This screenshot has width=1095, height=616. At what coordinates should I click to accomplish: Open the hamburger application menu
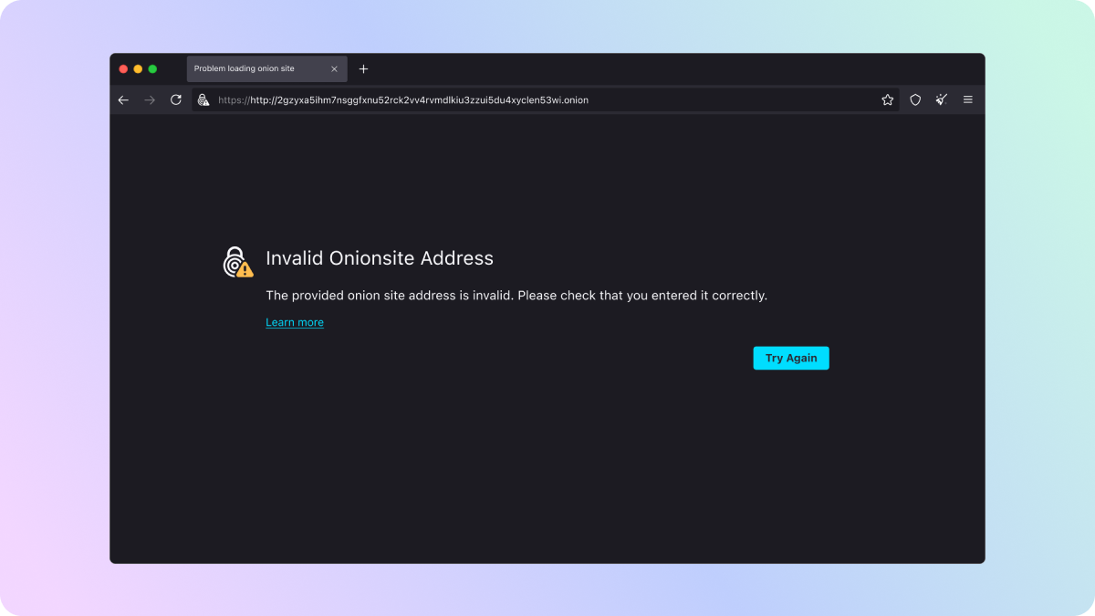tap(968, 100)
